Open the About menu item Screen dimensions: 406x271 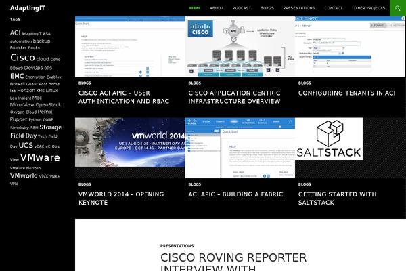(x=217, y=8)
